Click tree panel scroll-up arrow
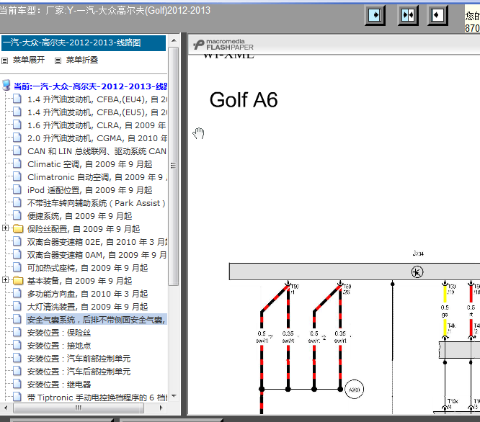The image size is (480, 422). (174, 40)
